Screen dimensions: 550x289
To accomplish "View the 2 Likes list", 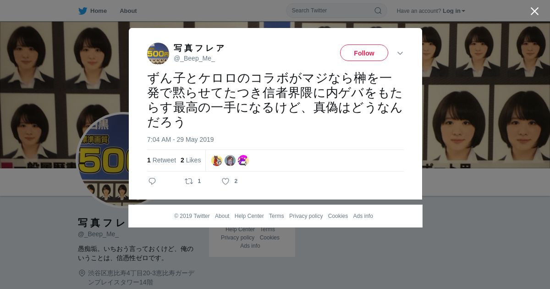I will pos(191,160).
